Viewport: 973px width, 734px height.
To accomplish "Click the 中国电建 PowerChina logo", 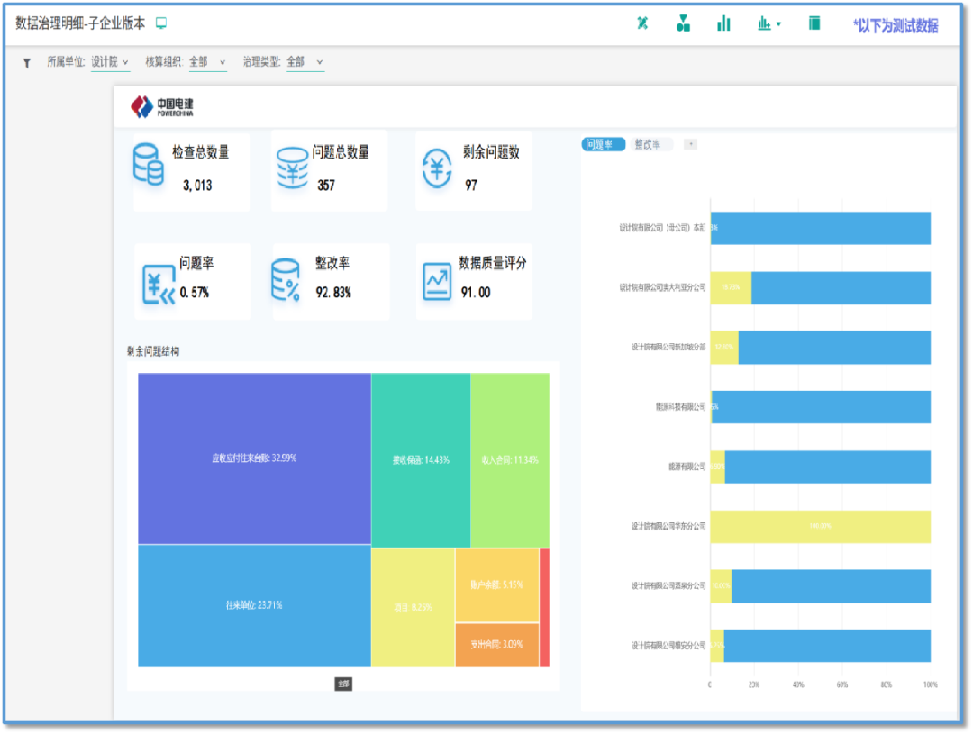I will point(162,106).
